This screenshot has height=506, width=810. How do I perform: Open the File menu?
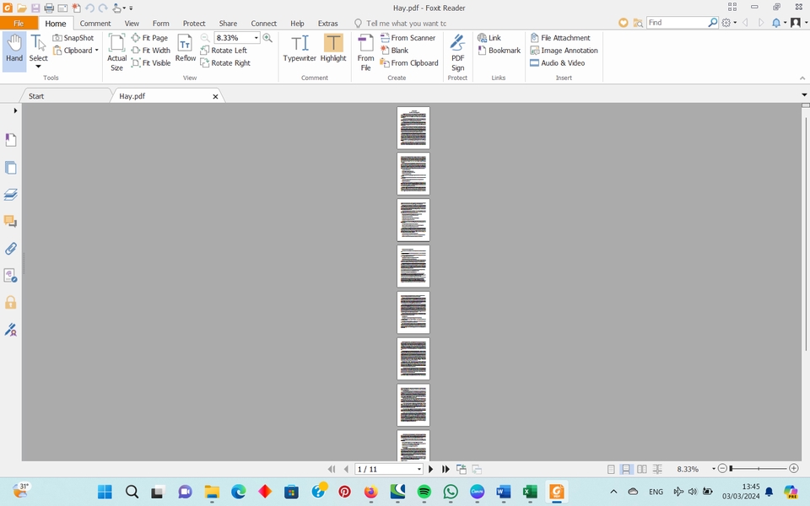coord(19,24)
